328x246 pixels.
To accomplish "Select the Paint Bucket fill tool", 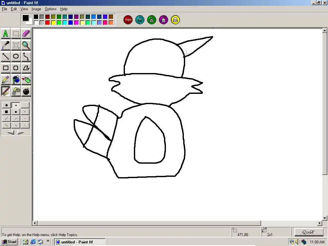I will click(16, 80).
